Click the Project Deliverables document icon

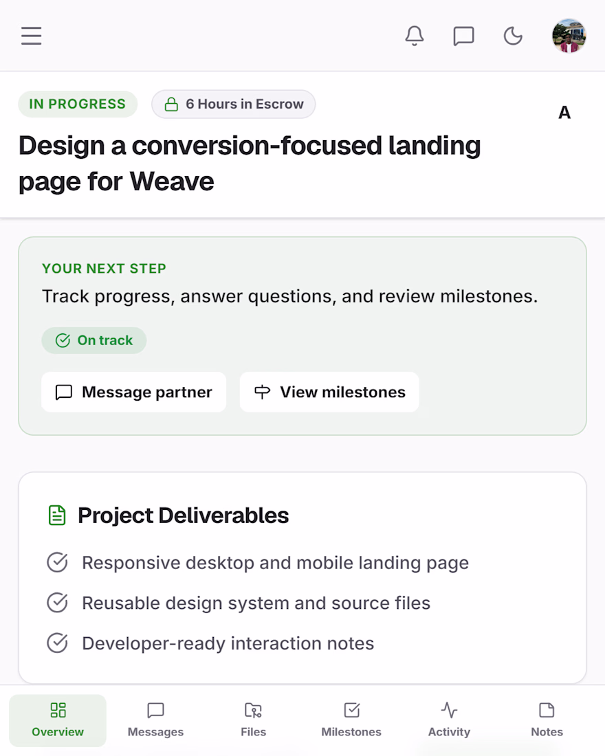point(57,515)
